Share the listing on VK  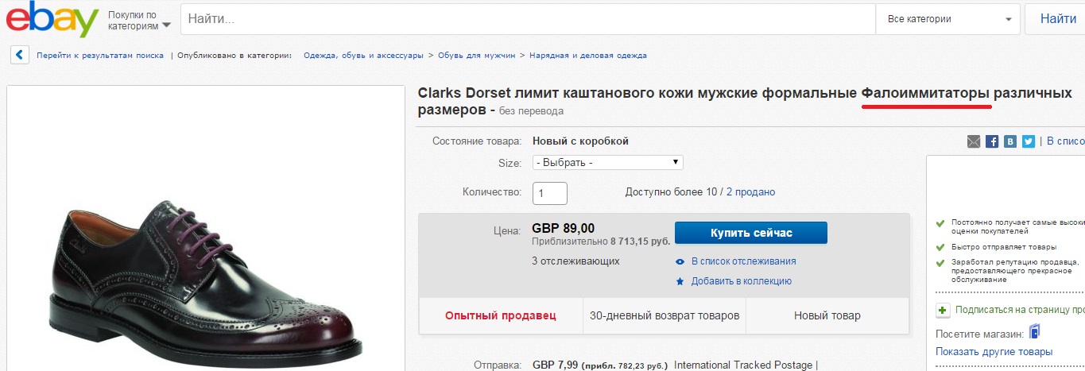[1010, 141]
